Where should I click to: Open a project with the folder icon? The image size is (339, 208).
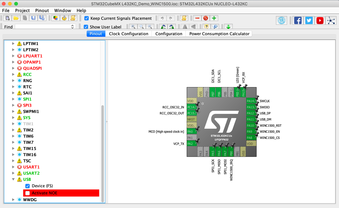[x=16, y=18]
